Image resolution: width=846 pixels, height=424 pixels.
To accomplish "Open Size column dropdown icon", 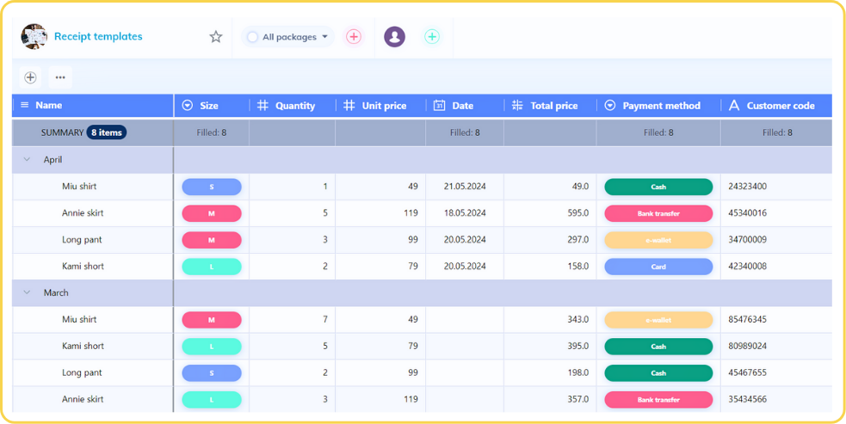I will point(188,106).
